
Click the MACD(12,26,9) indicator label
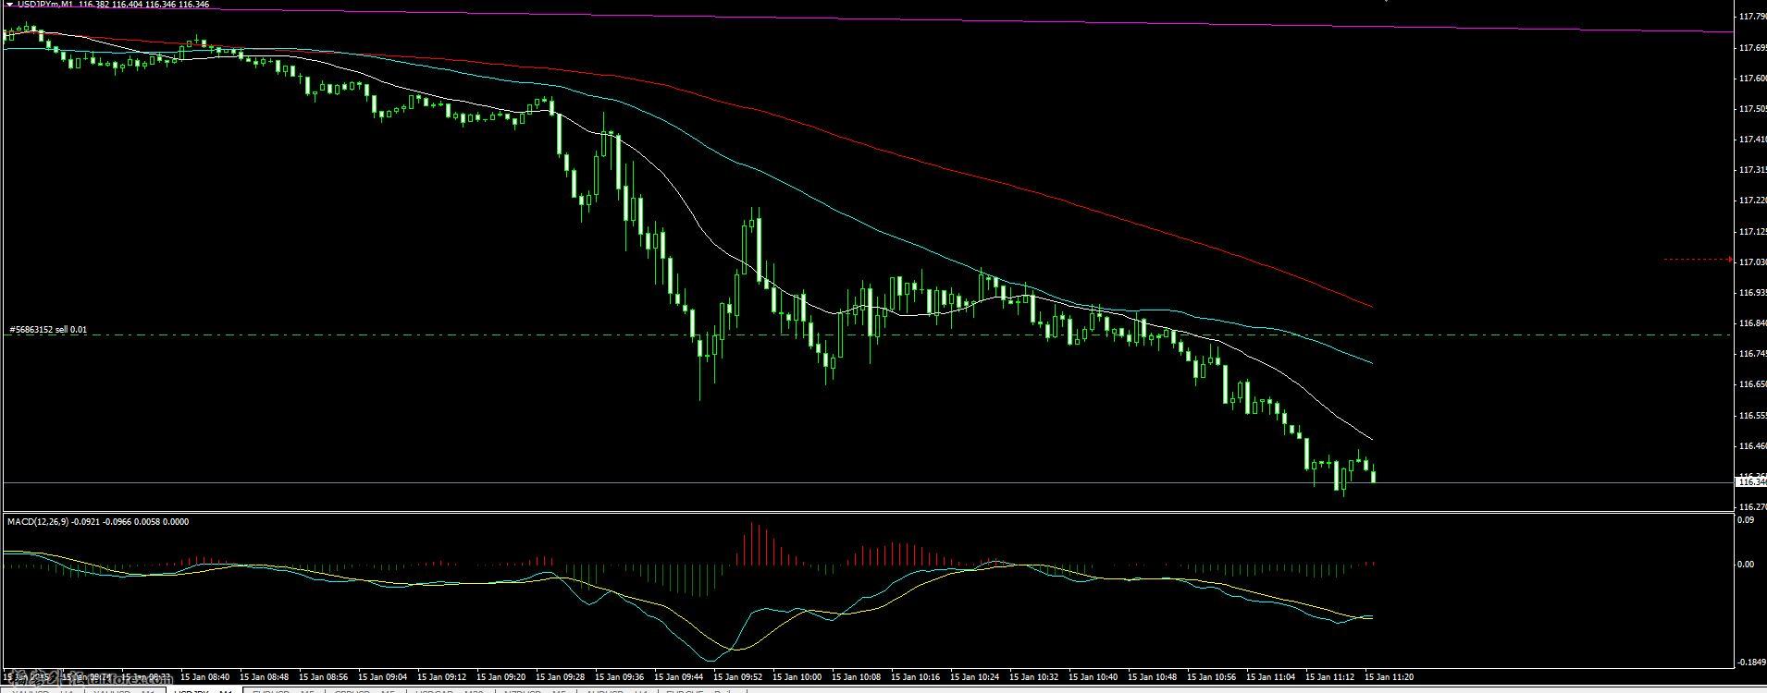click(x=38, y=521)
